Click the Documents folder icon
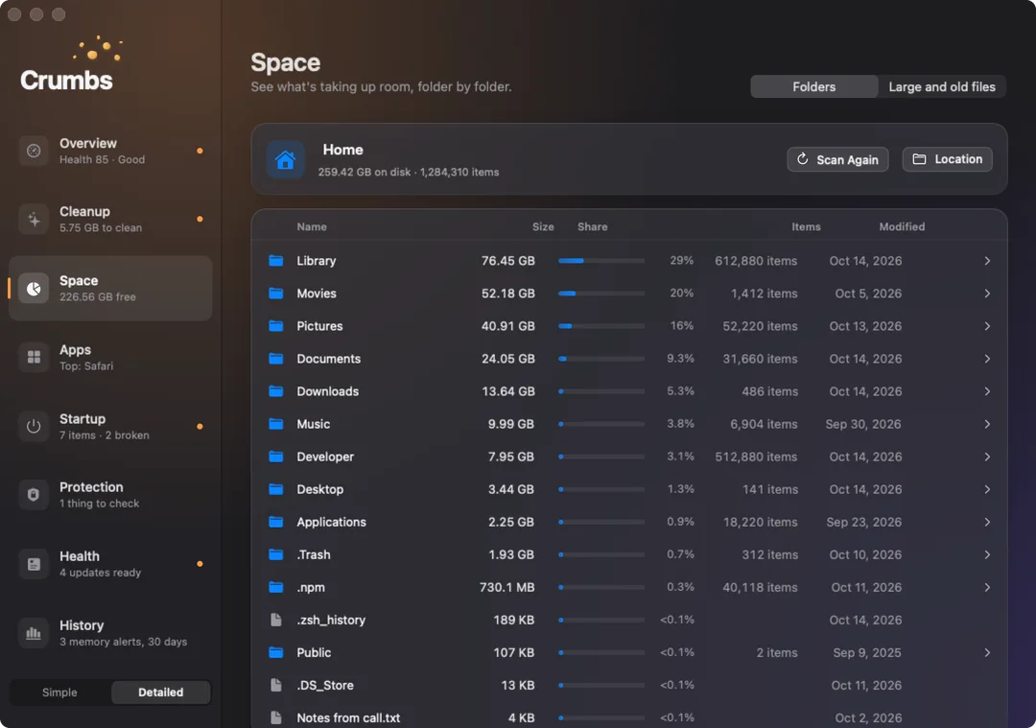Image resolution: width=1036 pixels, height=728 pixels. point(276,359)
